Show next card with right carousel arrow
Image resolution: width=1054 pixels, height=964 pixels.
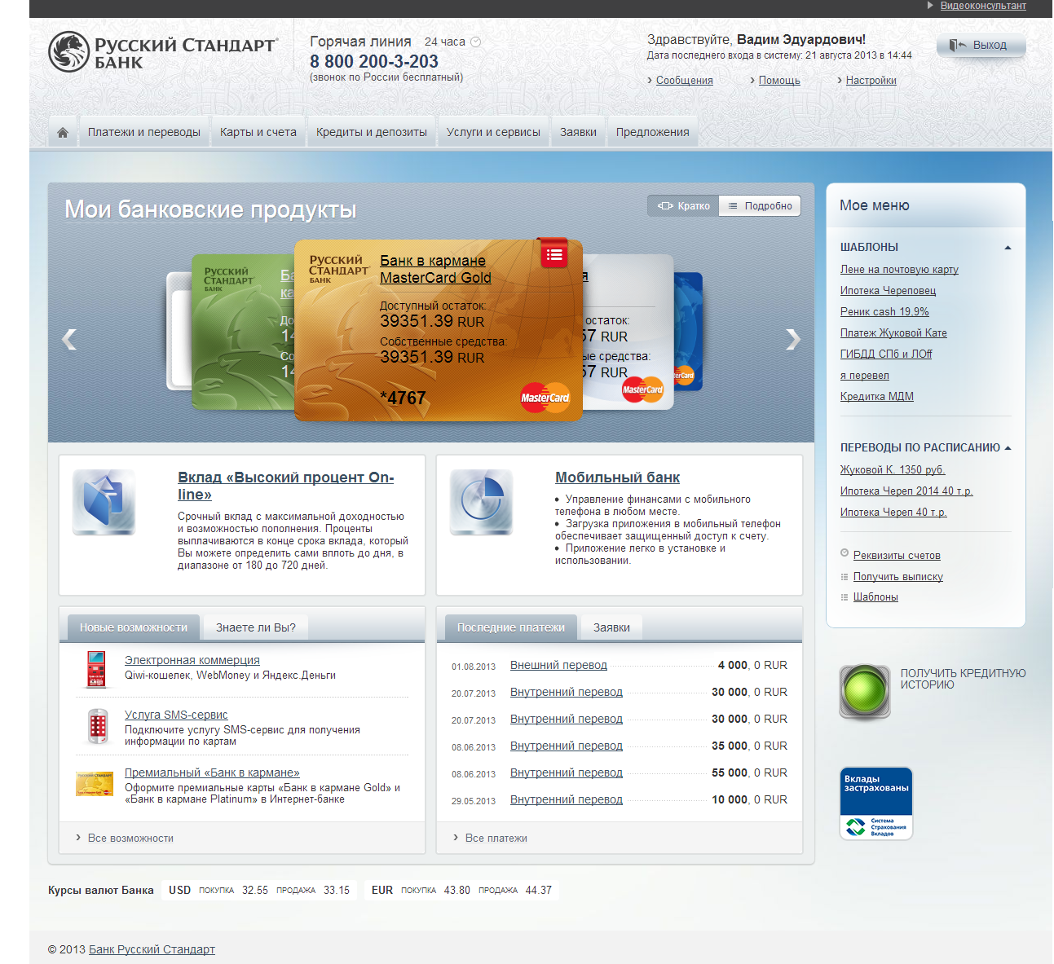point(792,339)
